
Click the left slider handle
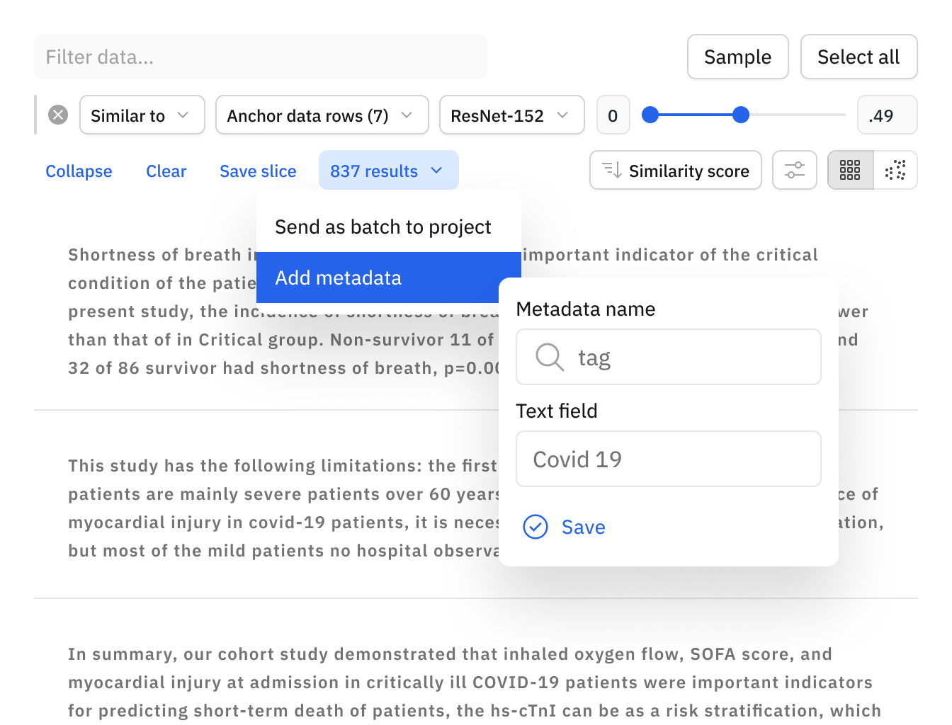point(650,115)
